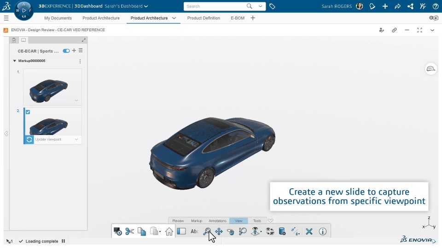The image size is (442, 248).
Task: Toggle the CE-ECAR Sports markup switch
Action: coord(66,51)
